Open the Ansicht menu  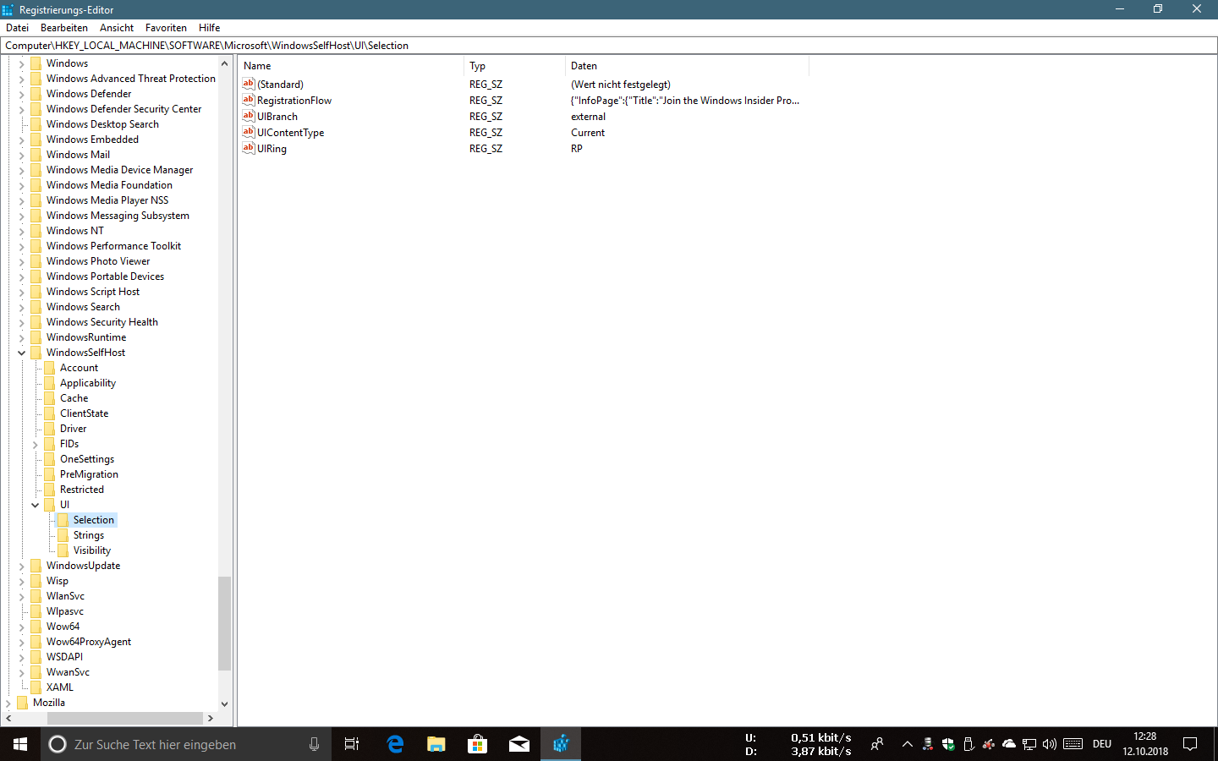[116, 28]
